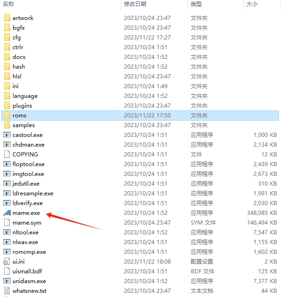The height and width of the screenshot is (297, 291).
Task: Click the castool.exe application icon
Action: coord(6,135)
